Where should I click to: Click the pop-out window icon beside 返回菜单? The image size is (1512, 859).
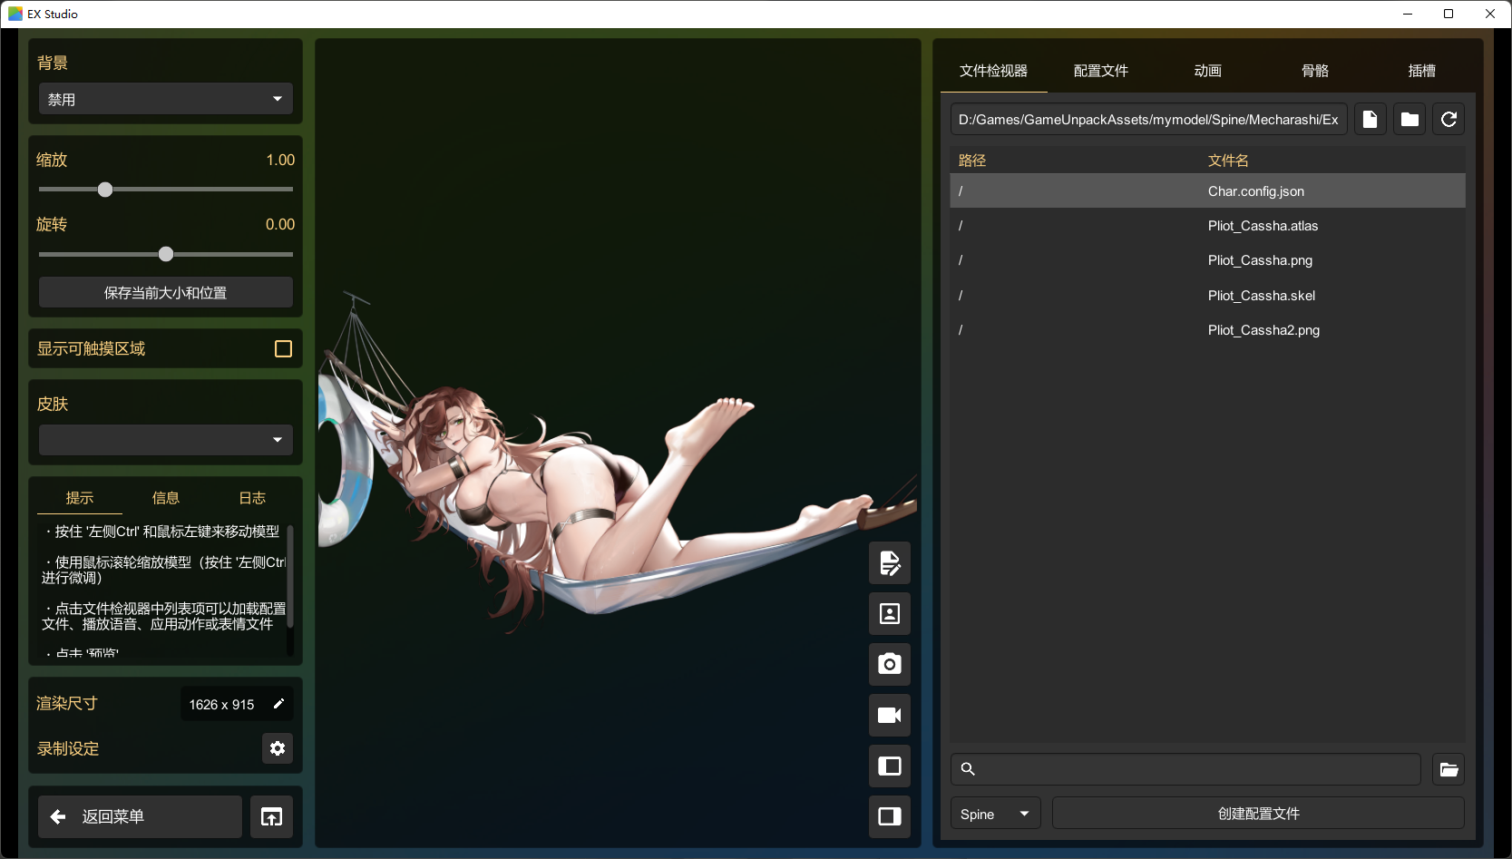pyautogui.click(x=271, y=816)
